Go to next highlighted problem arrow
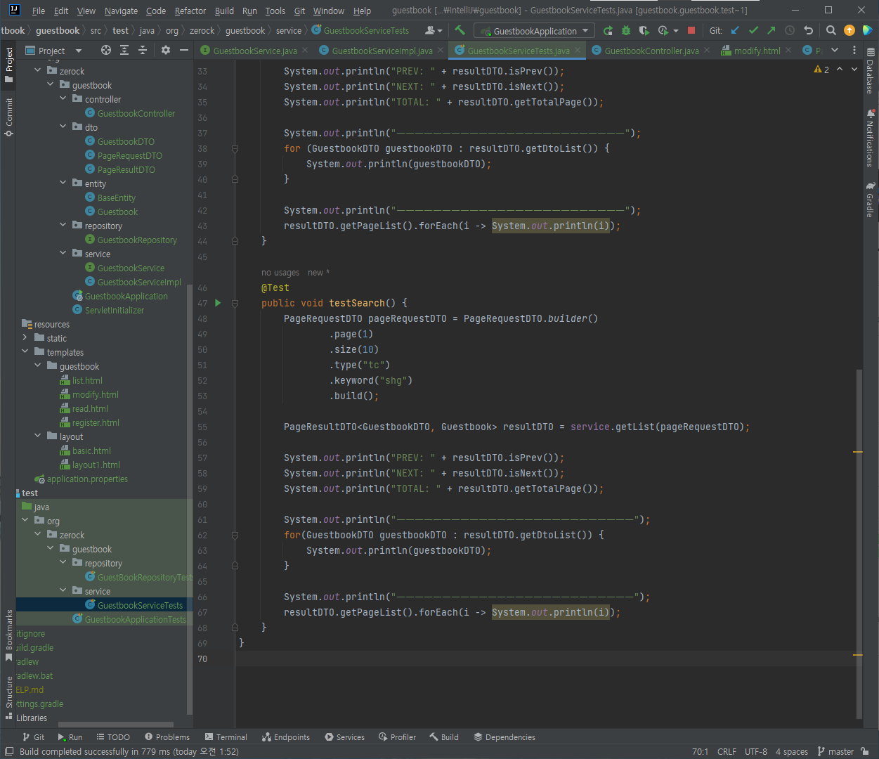Viewport: 879px width, 759px height. [x=854, y=70]
